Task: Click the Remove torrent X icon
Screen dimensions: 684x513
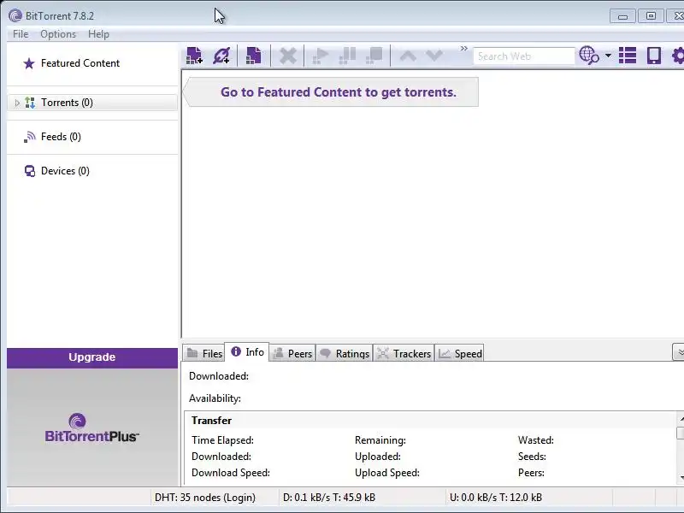Action: pos(288,56)
